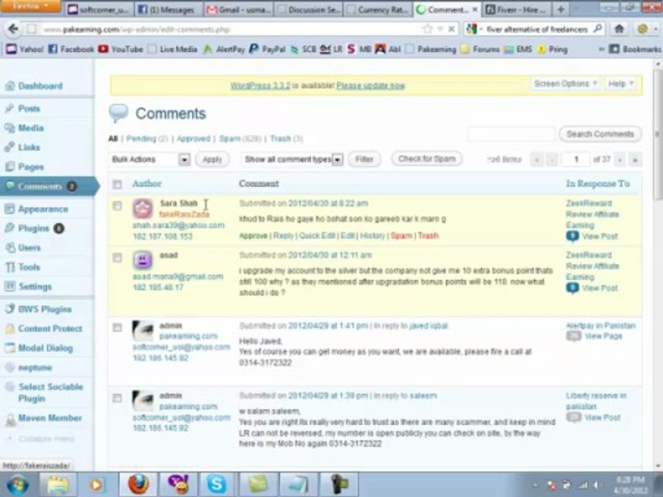Expand the Screen Options panel
Screen dimensions: 663x497
click(566, 84)
